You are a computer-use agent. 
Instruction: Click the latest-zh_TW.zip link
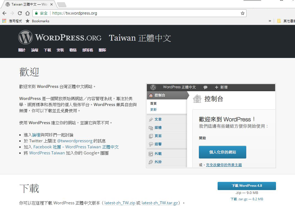pos(120,203)
